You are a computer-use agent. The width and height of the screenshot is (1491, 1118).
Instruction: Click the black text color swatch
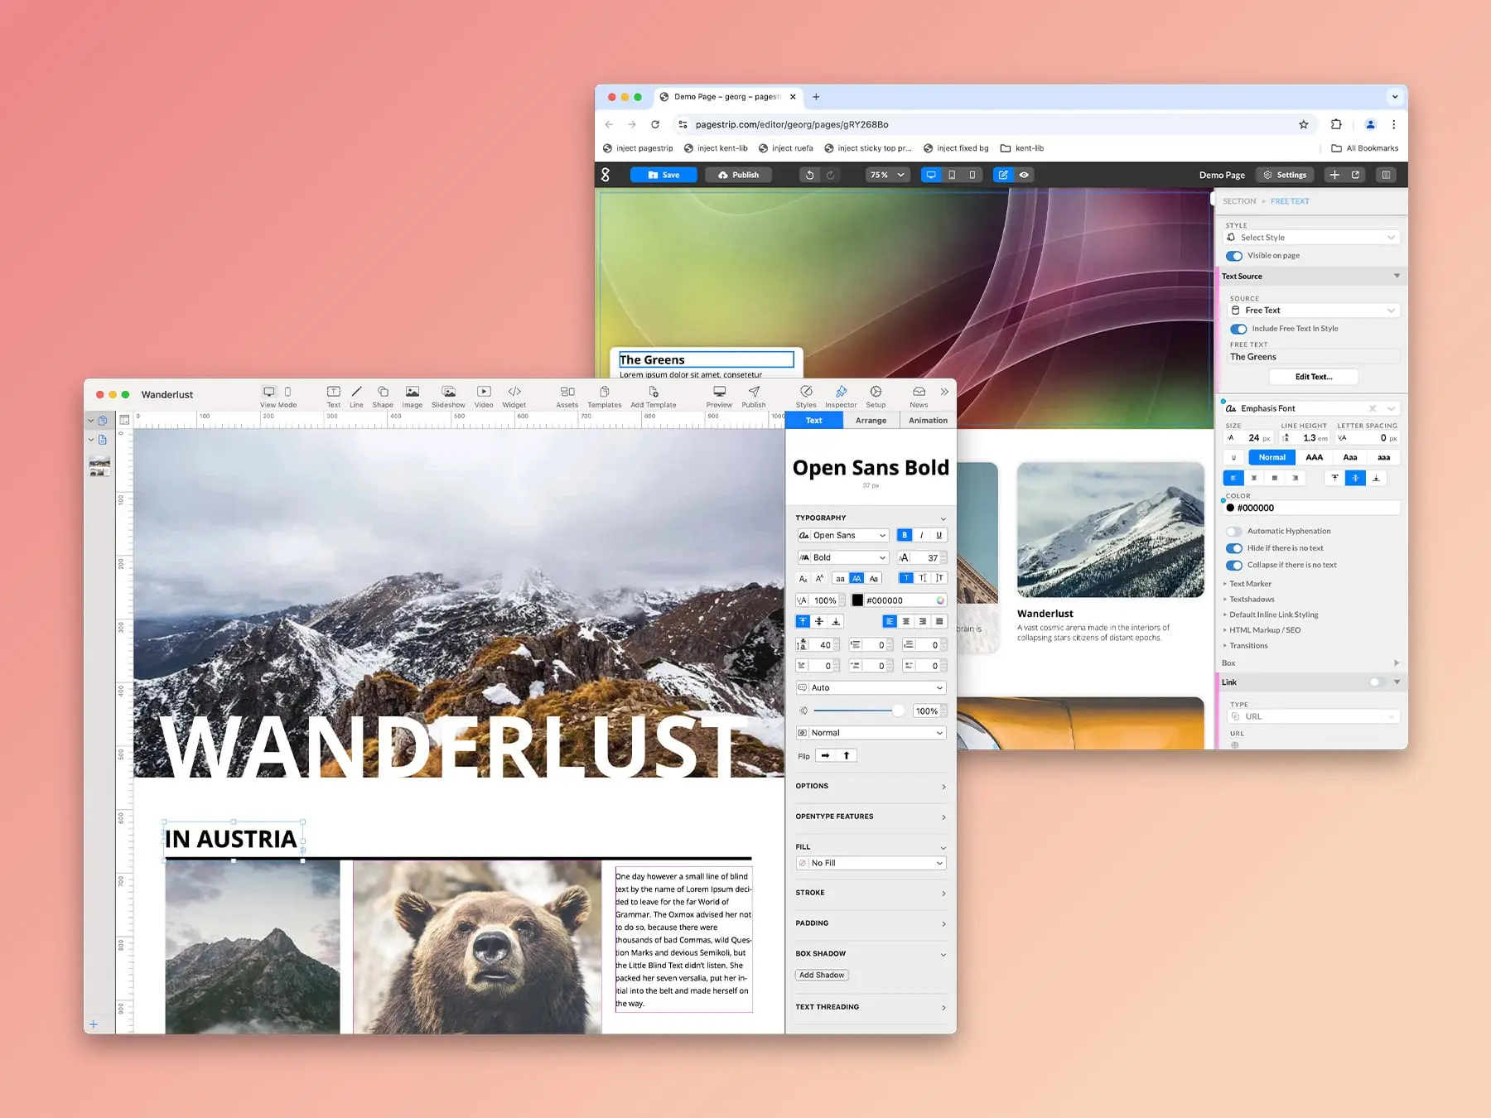[857, 601]
